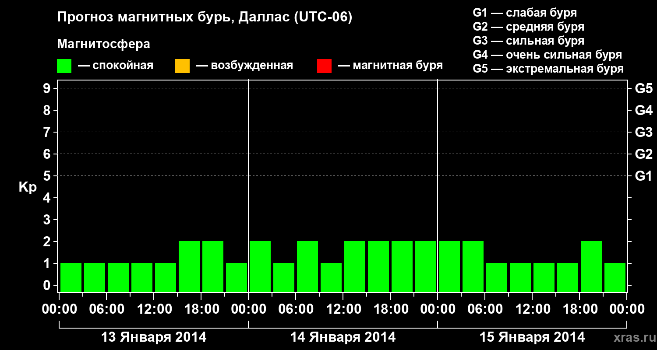
Task: Click the '12:00' time label under 14 Января
Action: (x=343, y=309)
